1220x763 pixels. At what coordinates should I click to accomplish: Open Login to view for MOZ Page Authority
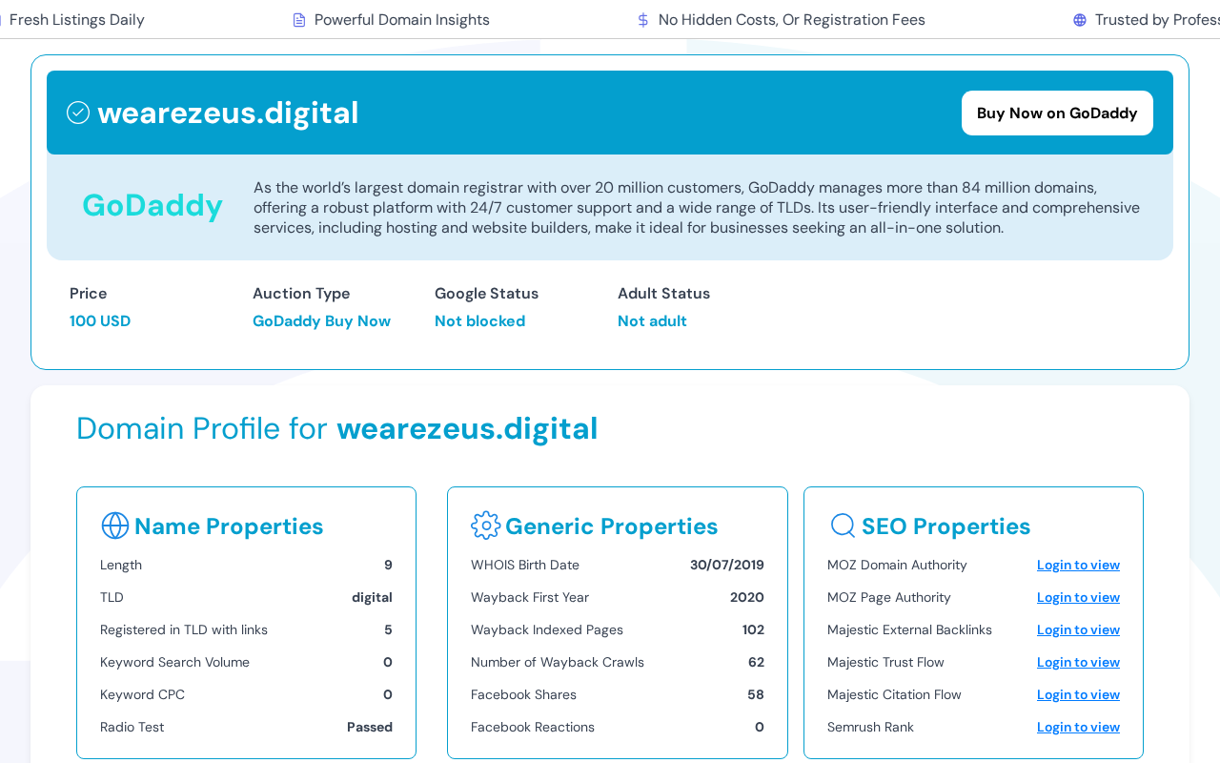[1078, 597]
